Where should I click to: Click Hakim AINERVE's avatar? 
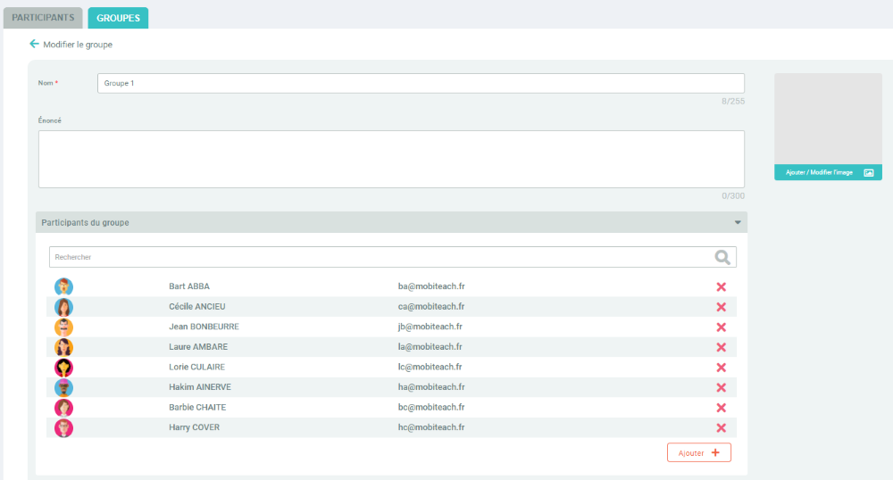pyautogui.click(x=63, y=387)
